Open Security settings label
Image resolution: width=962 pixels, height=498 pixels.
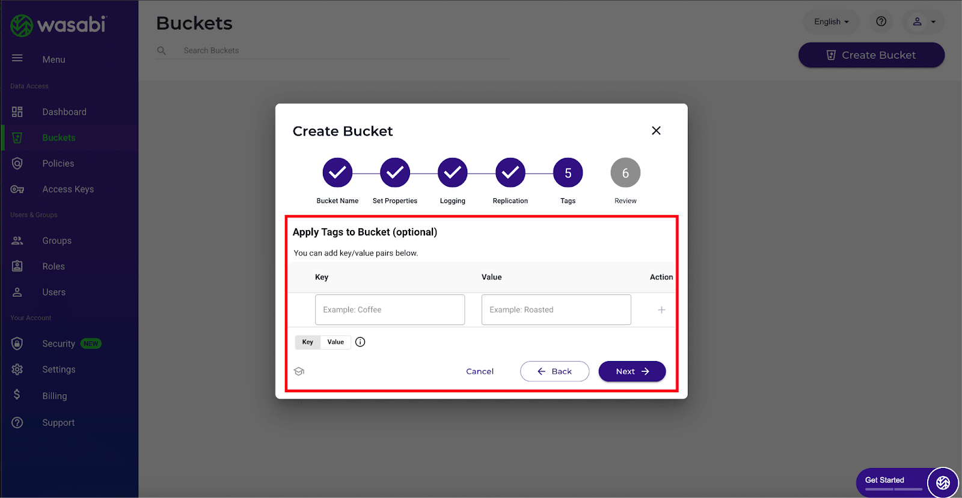click(x=58, y=344)
